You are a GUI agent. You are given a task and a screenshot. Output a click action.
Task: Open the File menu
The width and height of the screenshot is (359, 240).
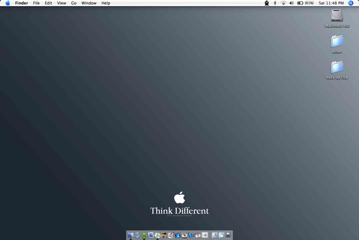point(36,3)
